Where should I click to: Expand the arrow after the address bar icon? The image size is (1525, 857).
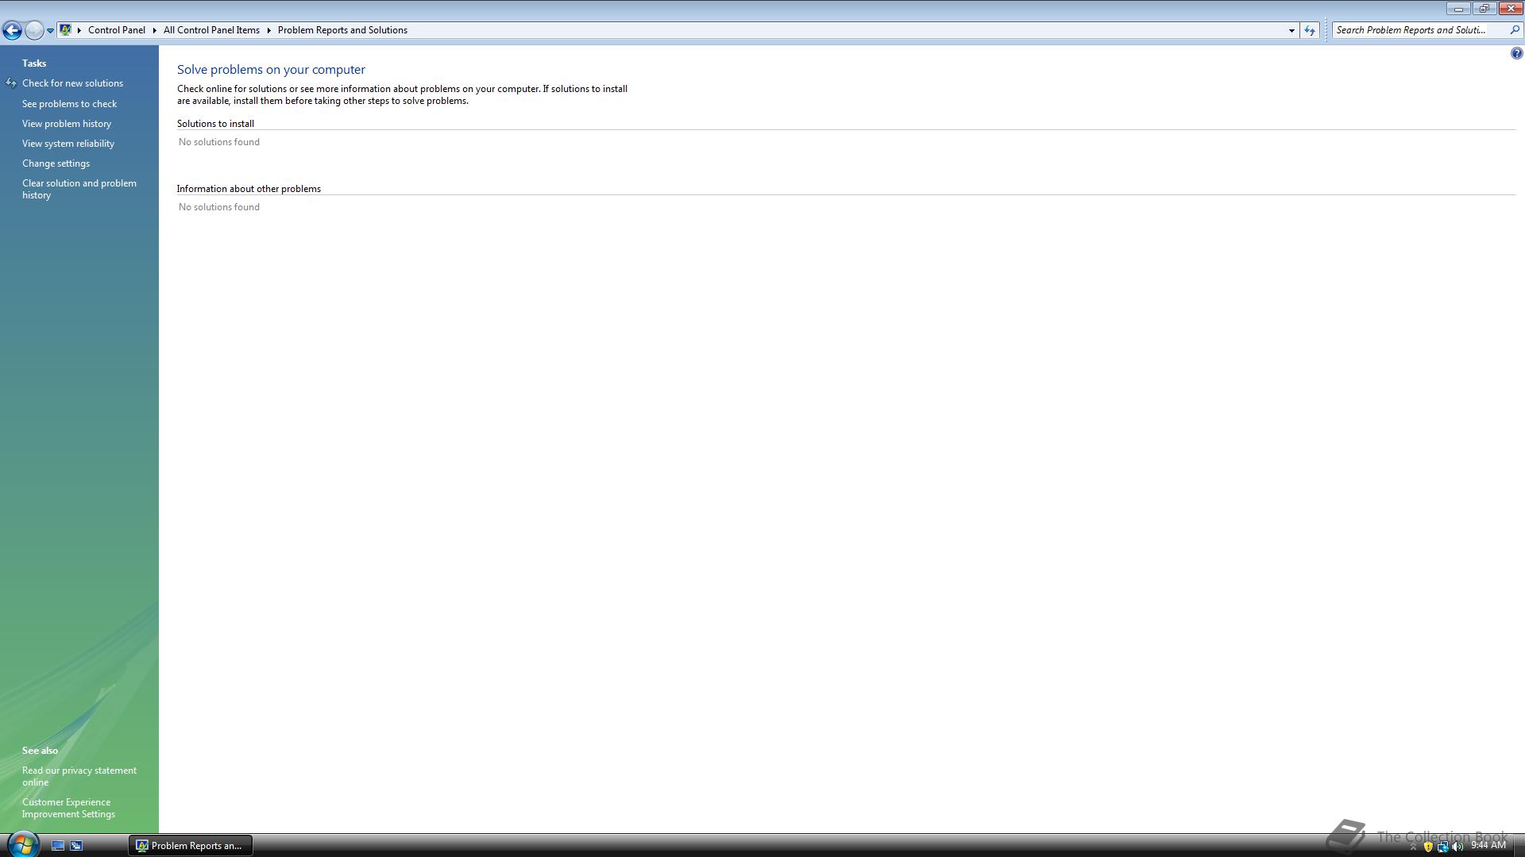(x=79, y=30)
